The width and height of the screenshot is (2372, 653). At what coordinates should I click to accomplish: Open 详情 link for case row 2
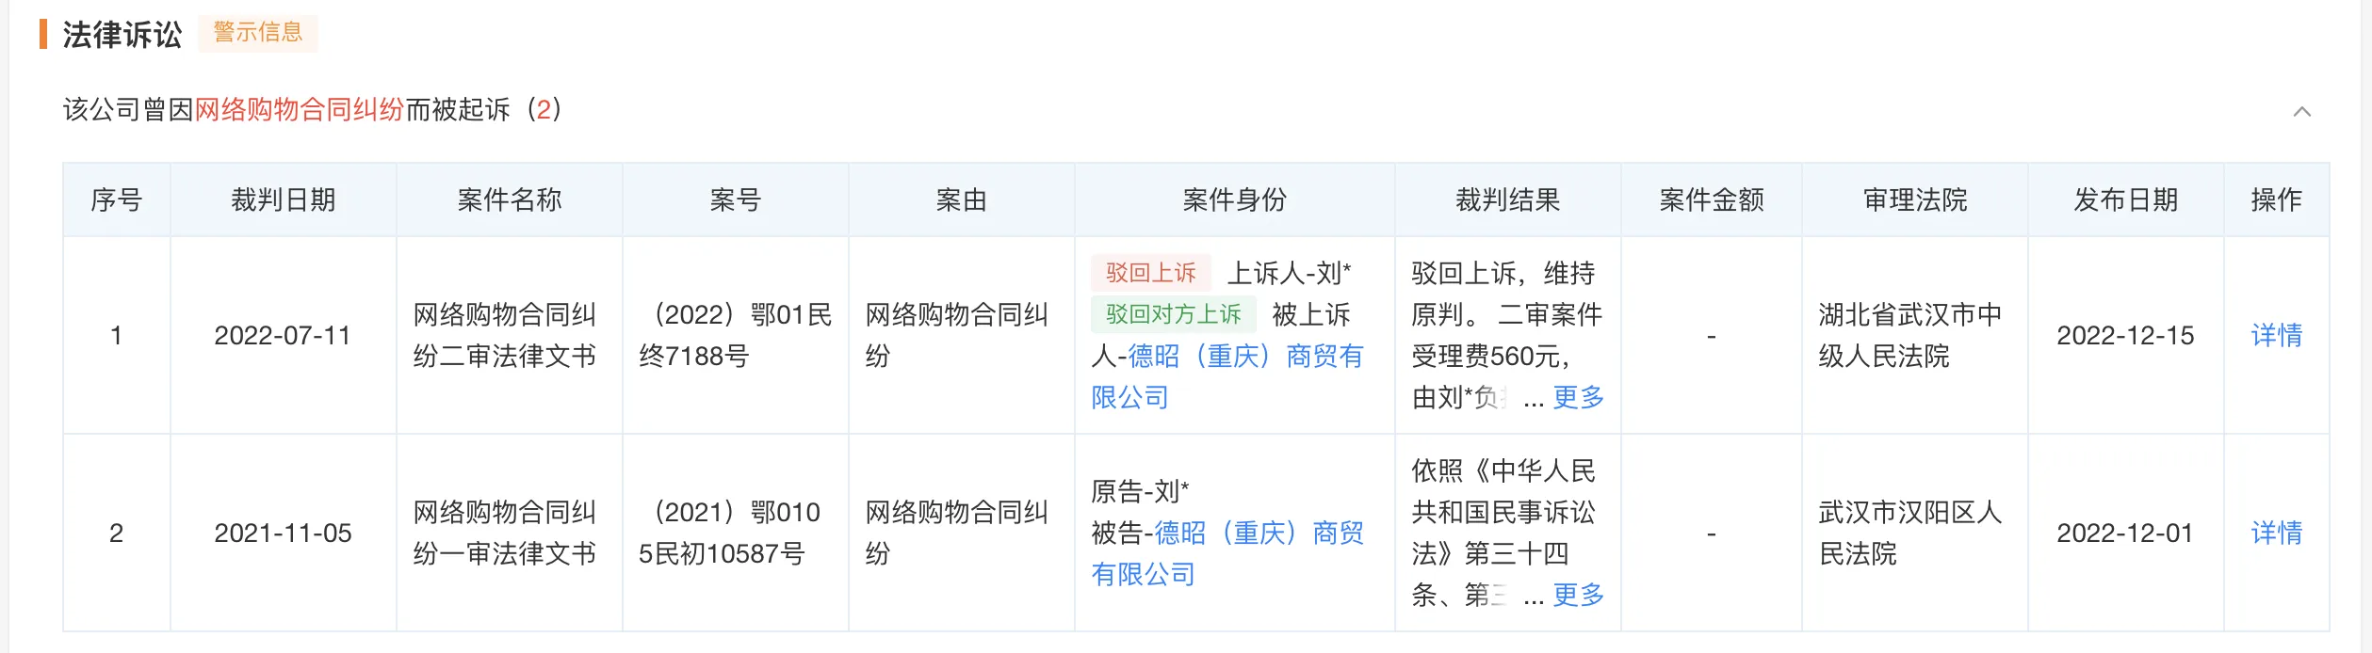[2276, 533]
